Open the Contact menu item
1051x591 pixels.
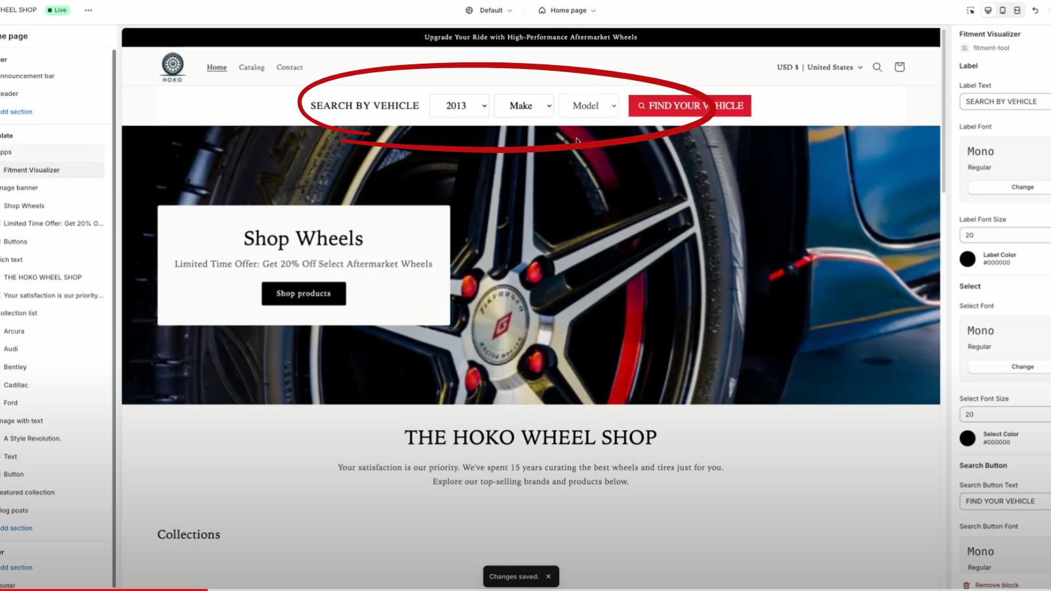point(290,68)
